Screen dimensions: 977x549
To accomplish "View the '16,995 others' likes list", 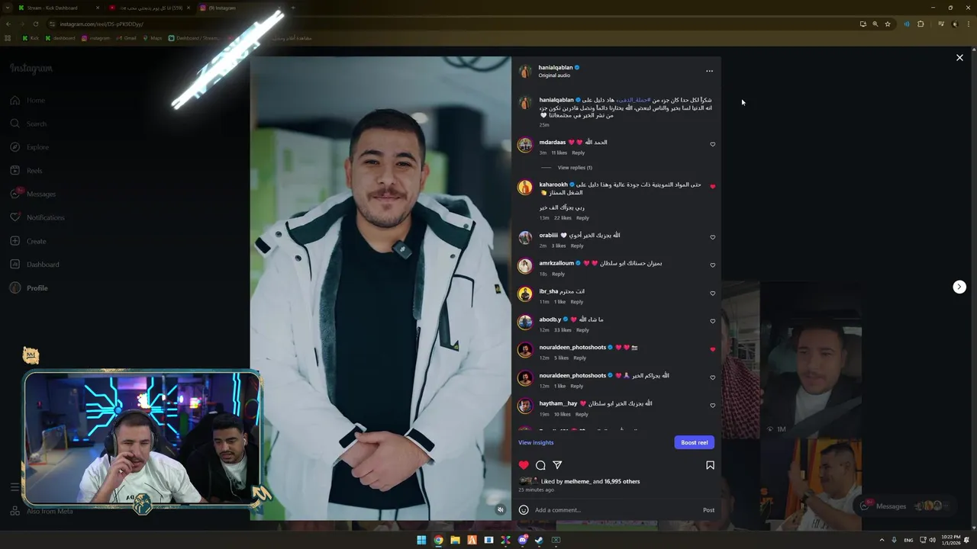I will point(622,482).
